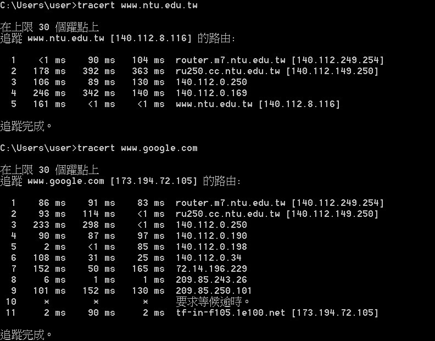Click the IP address 140.112.0.34
The image size is (435, 341).
pyautogui.click(x=209, y=258)
